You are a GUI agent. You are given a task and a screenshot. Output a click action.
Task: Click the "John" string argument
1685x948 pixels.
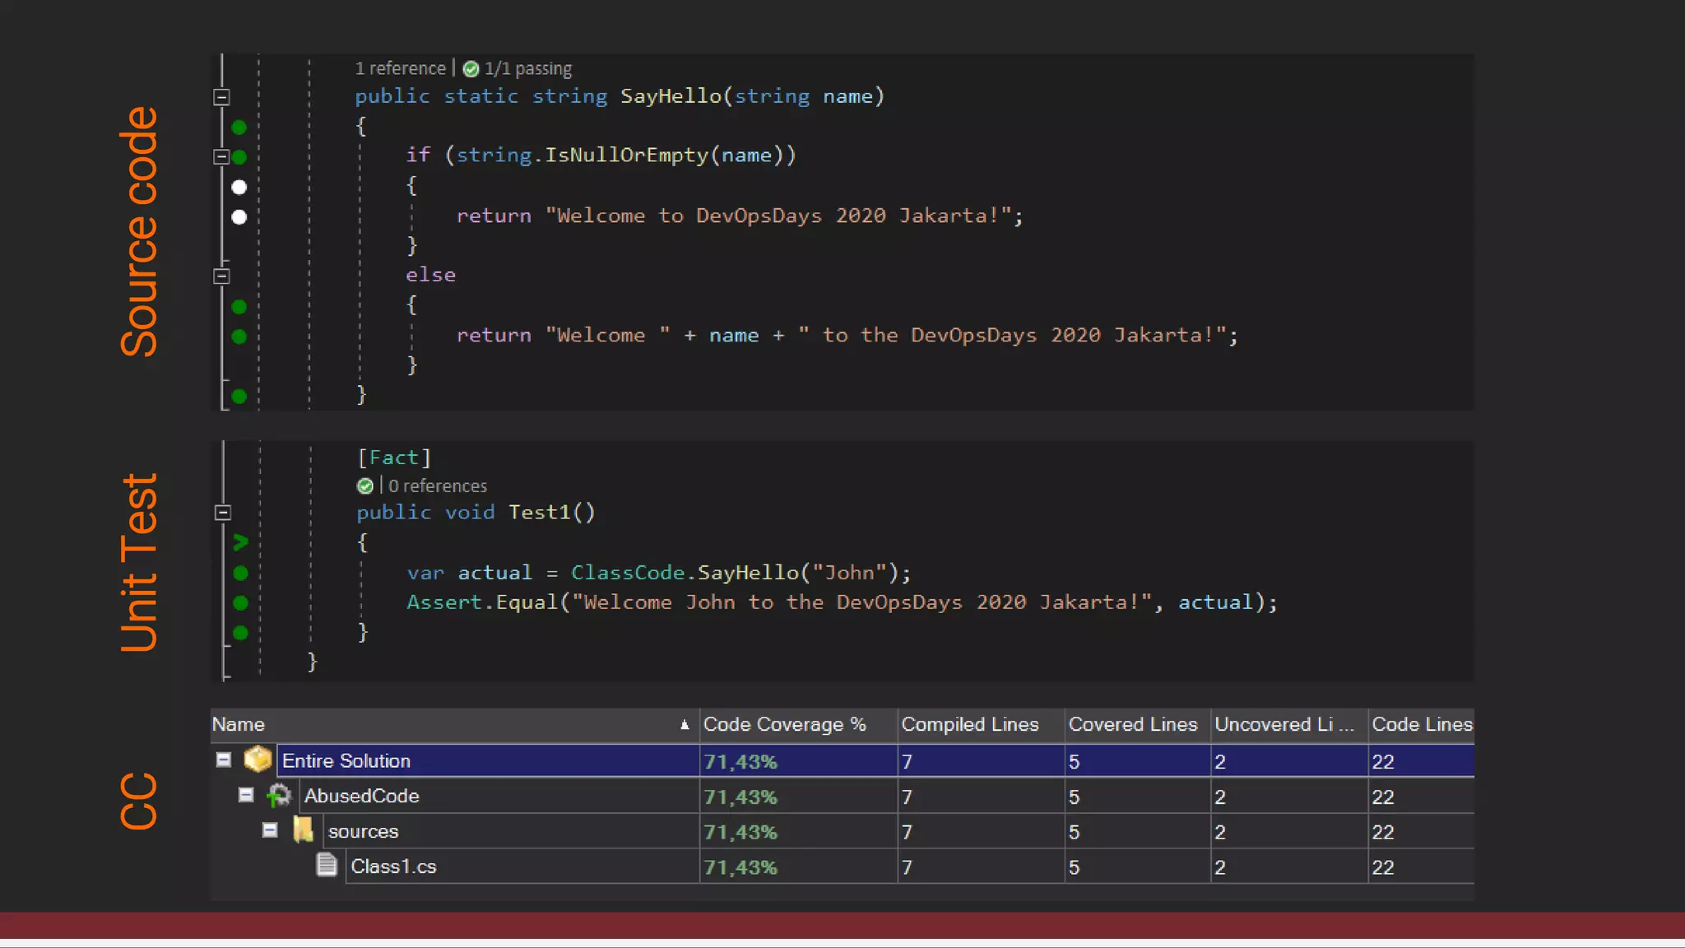click(x=850, y=573)
